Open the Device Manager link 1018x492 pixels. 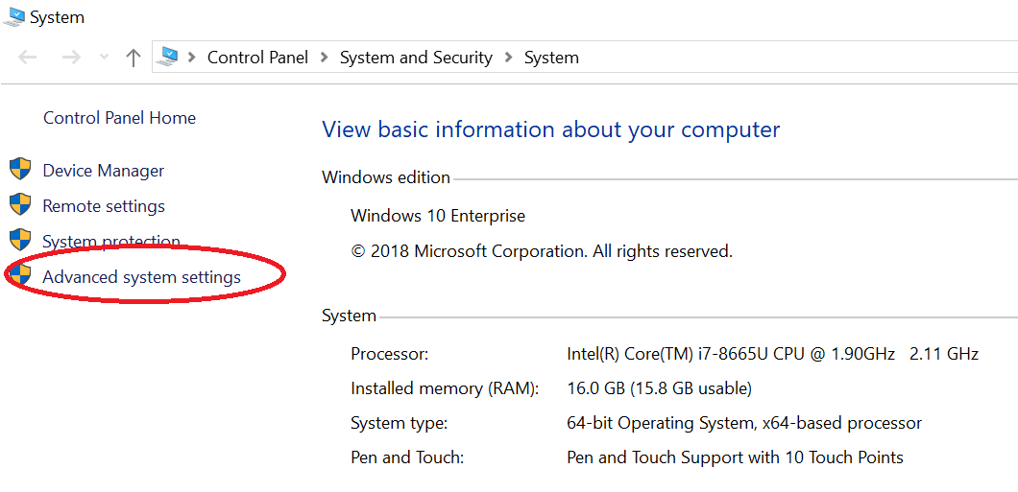[x=103, y=171]
